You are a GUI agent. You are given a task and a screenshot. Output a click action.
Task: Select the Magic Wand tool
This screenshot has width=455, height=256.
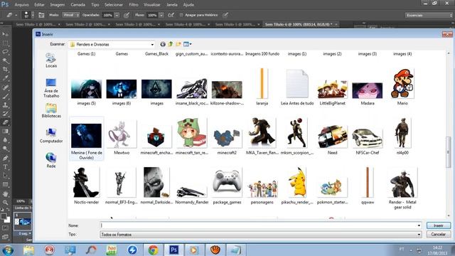[5, 60]
